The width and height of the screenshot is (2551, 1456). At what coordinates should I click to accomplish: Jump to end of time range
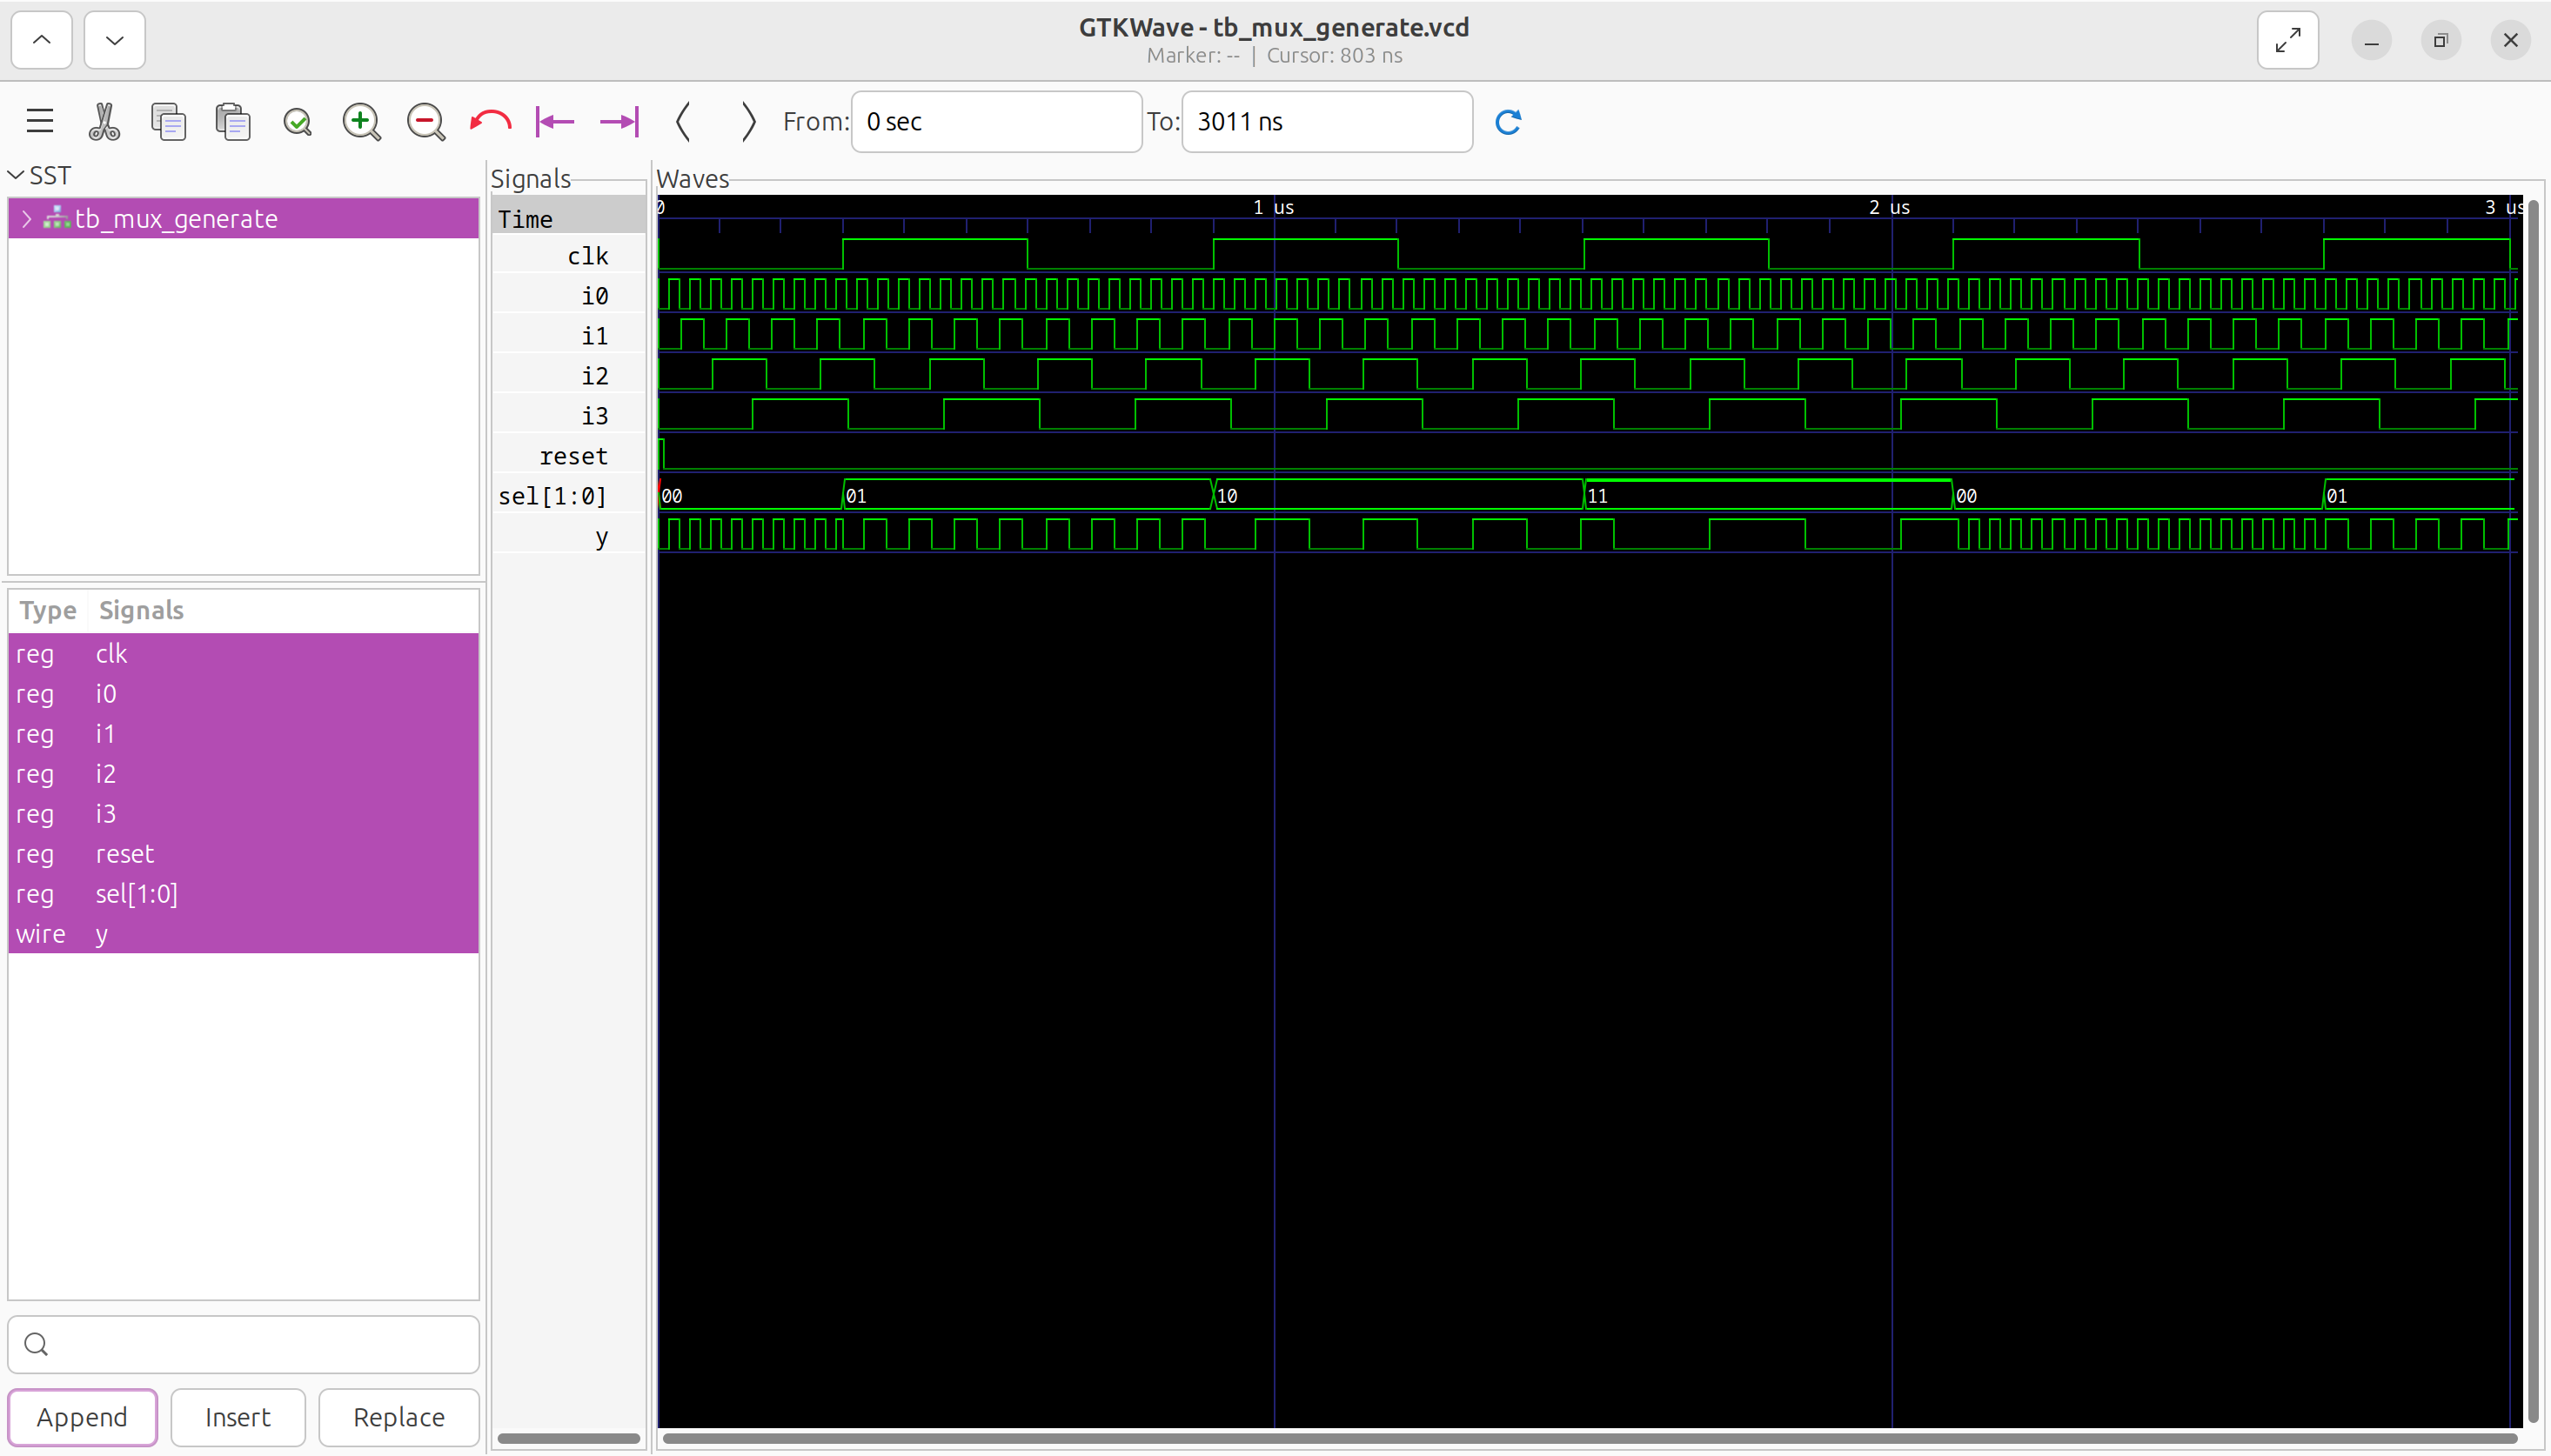pos(619,121)
